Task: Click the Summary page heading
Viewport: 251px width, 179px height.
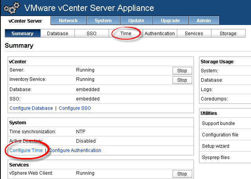Action: click(x=19, y=46)
